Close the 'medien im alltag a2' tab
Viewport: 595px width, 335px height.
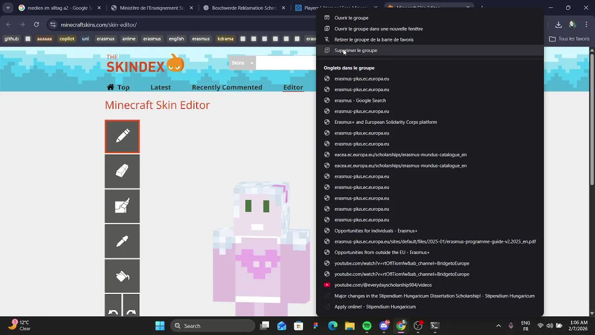point(99,8)
